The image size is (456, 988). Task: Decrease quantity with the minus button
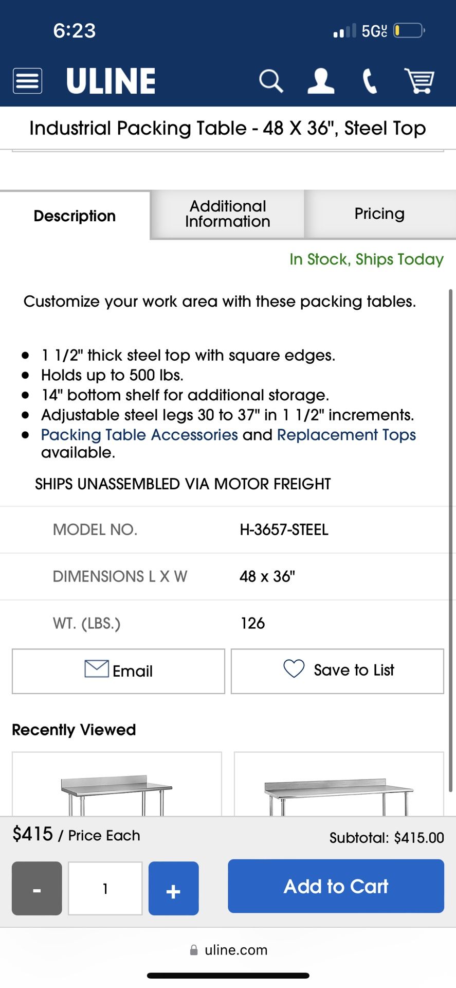coord(37,889)
